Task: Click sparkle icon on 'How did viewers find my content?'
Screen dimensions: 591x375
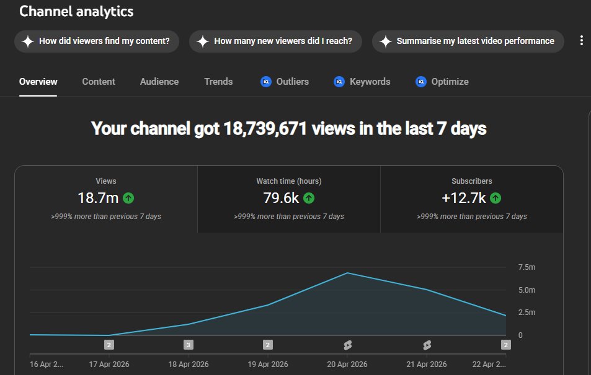Action: (28, 41)
